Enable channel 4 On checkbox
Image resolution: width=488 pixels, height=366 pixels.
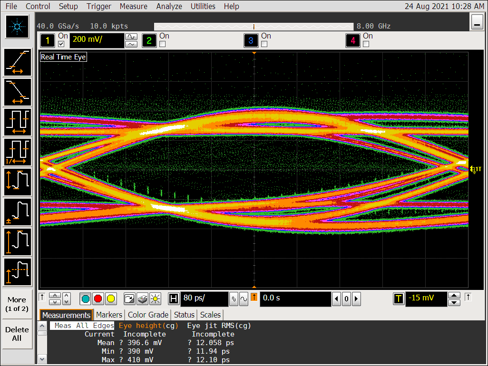pos(366,44)
